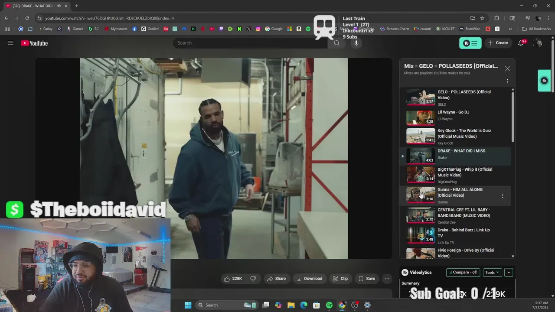Open the X bookmark icon
Viewport: 555px width, 312px height.
click(249, 29)
